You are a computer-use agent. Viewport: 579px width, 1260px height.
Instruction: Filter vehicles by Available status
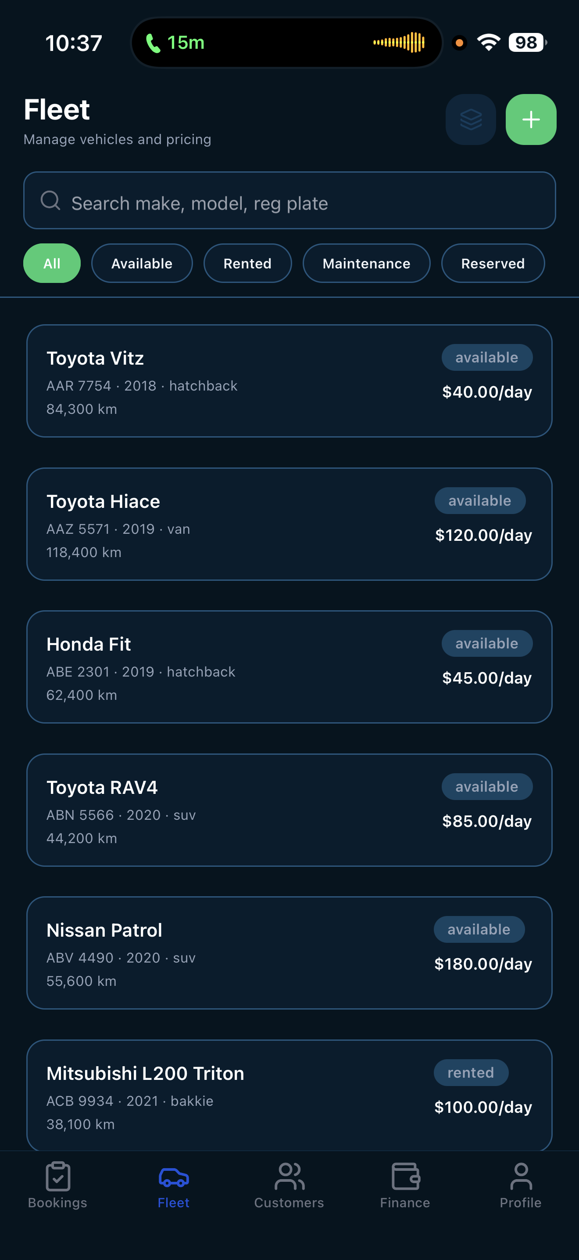142,263
